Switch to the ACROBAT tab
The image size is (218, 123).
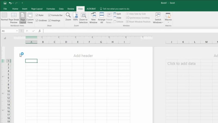click(x=91, y=9)
